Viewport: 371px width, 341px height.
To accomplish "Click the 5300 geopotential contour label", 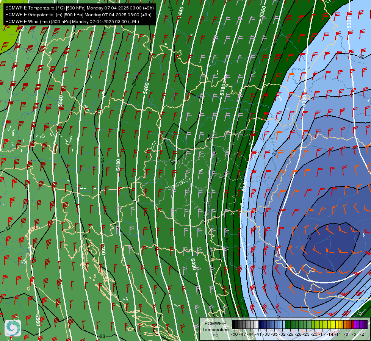I will (x=349, y=22).
